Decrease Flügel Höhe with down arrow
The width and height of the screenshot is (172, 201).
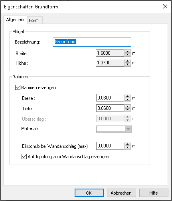(x=128, y=64)
